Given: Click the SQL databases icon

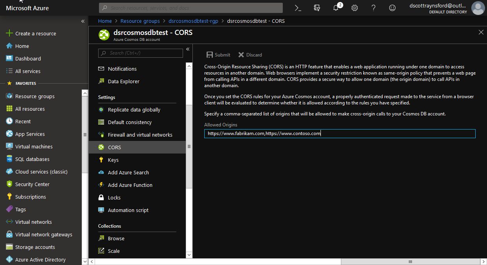Looking at the screenshot, I should (x=9, y=159).
